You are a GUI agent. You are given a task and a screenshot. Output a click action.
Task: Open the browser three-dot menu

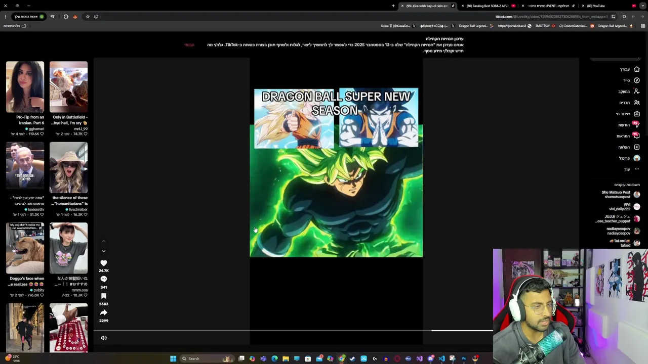6,17
